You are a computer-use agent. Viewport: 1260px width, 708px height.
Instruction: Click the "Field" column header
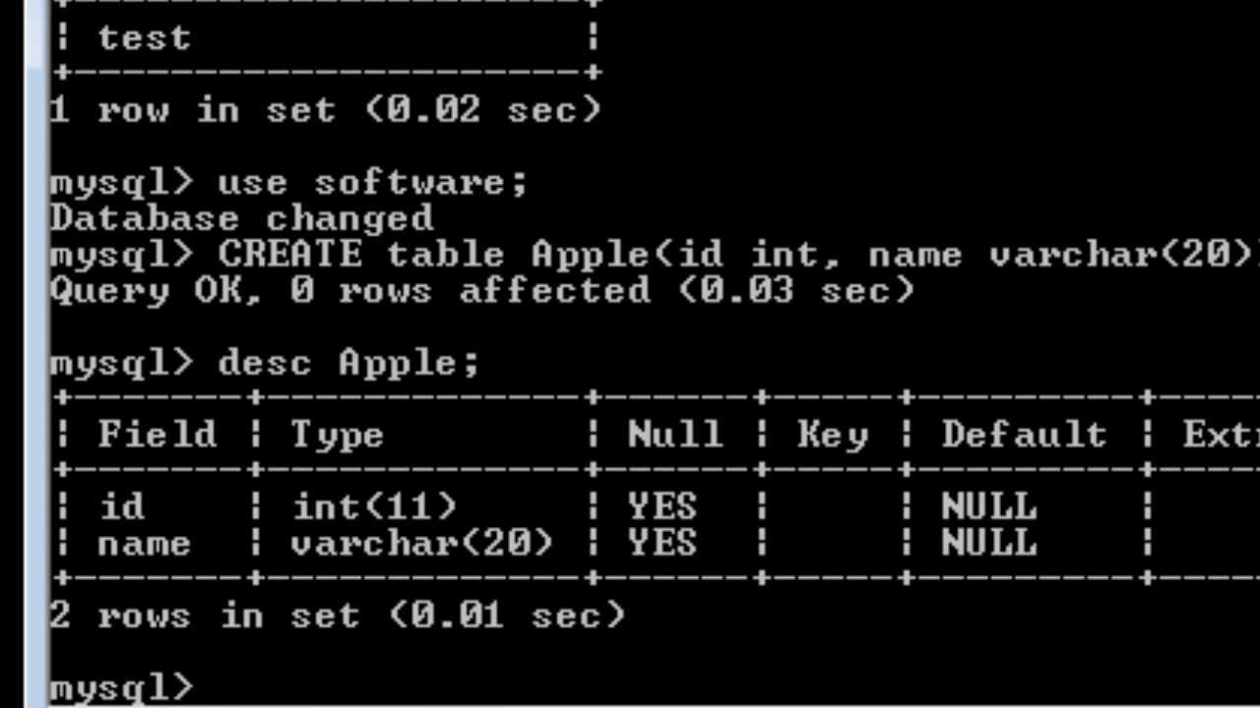157,435
